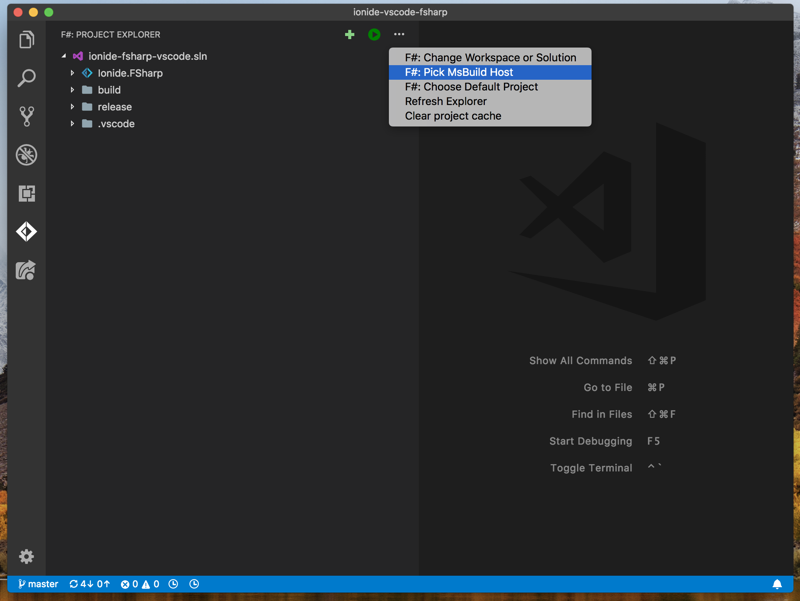Click the green zoom window button
This screenshot has width=800, height=601.
tap(49, 12)
